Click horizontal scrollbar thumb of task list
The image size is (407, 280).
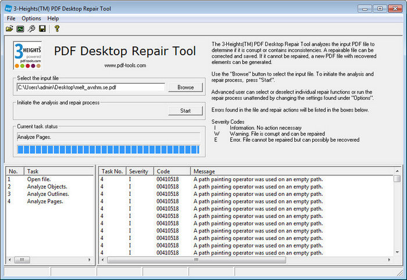coord(22,260)
